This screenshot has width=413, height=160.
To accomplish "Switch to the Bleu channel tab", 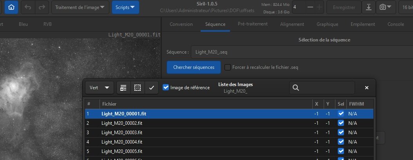I will (x=23, y=24).
